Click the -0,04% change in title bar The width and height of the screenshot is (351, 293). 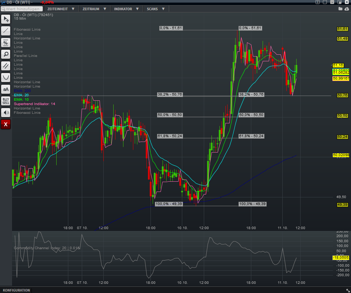[47, 2]
